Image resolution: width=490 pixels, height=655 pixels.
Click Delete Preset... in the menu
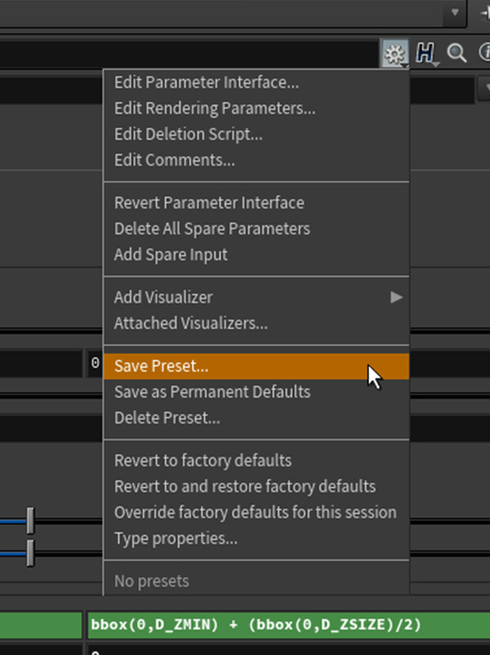click(167, 418)
